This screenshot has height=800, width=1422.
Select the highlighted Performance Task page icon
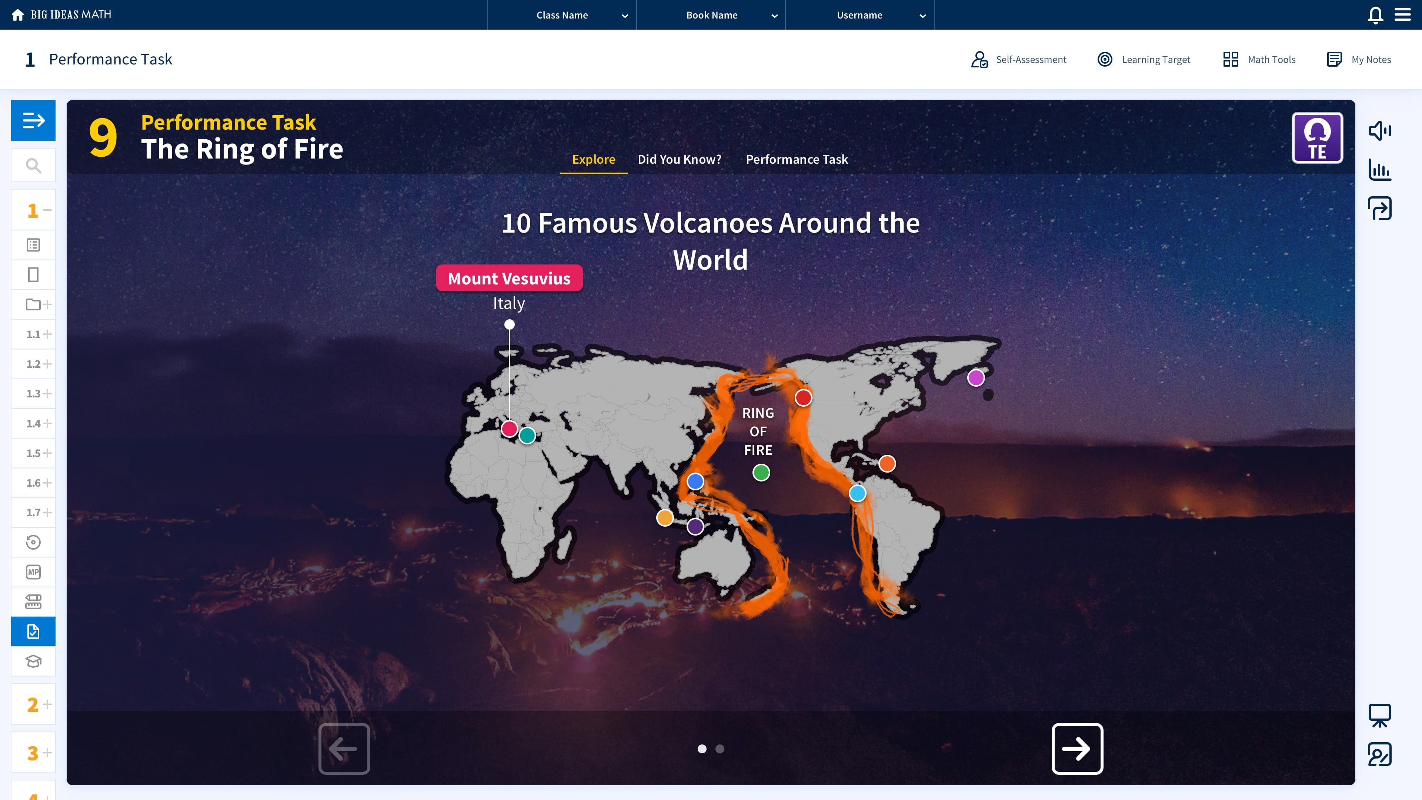(x=33, y=631)
